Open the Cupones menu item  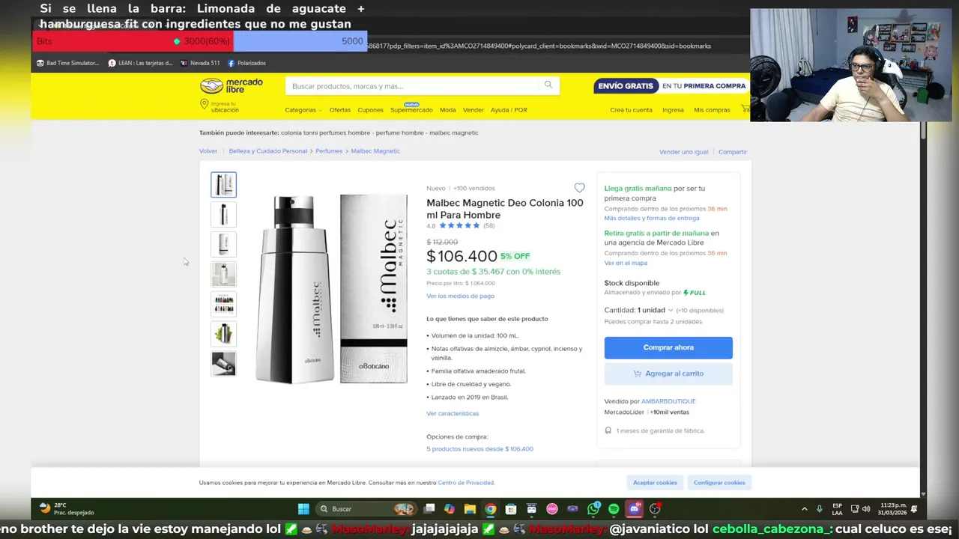(x=370, y=110)
